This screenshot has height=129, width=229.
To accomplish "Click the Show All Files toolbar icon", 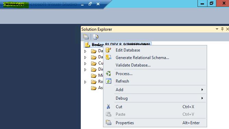I will pyautogui.click(x=96, y=37).
